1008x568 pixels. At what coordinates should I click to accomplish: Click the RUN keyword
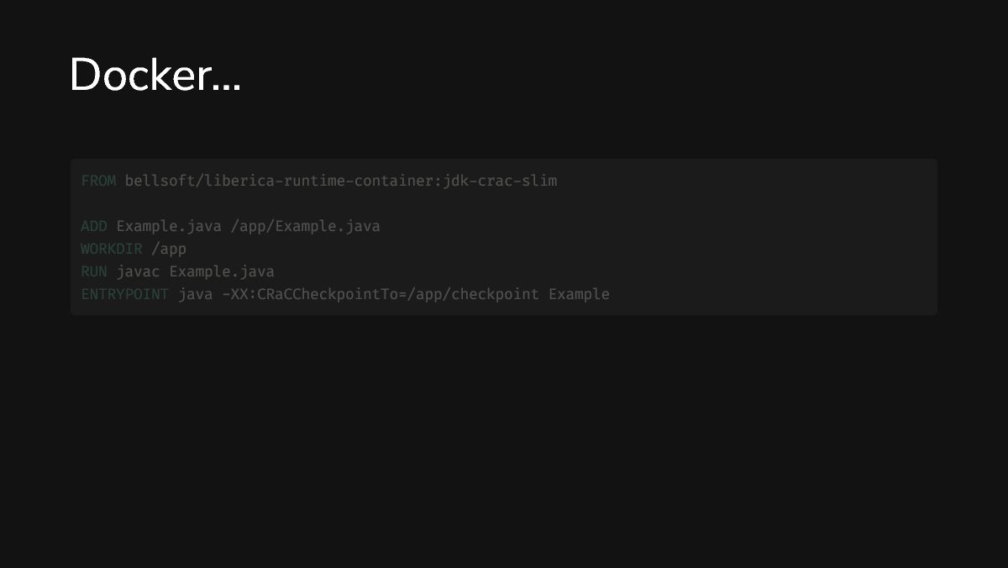94,271
